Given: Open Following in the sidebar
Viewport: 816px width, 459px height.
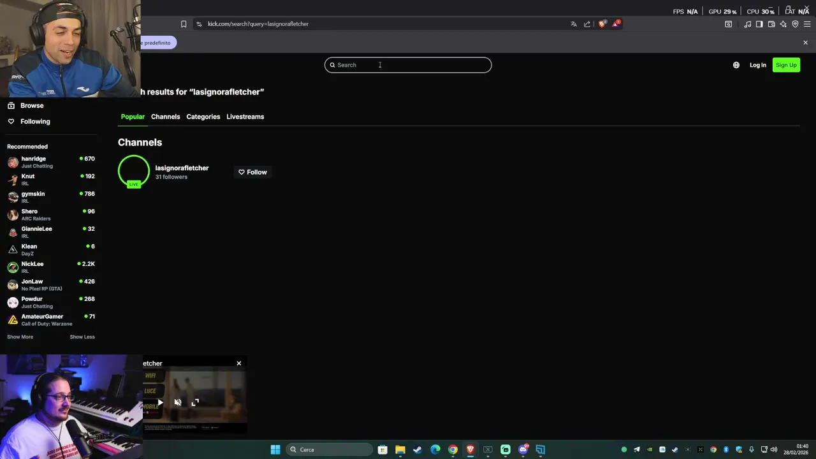Looking at the screenshot, I should point(29,121).
